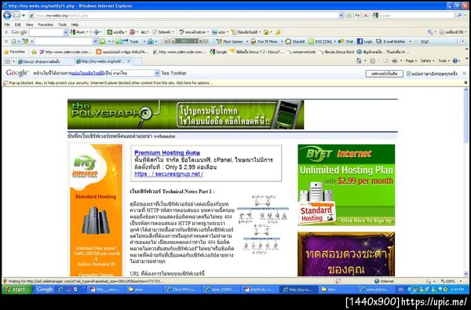Viewport: 471px width, 310px height.
Task: Click the purple horoscope advertisement
Action: tap(346, 254)
